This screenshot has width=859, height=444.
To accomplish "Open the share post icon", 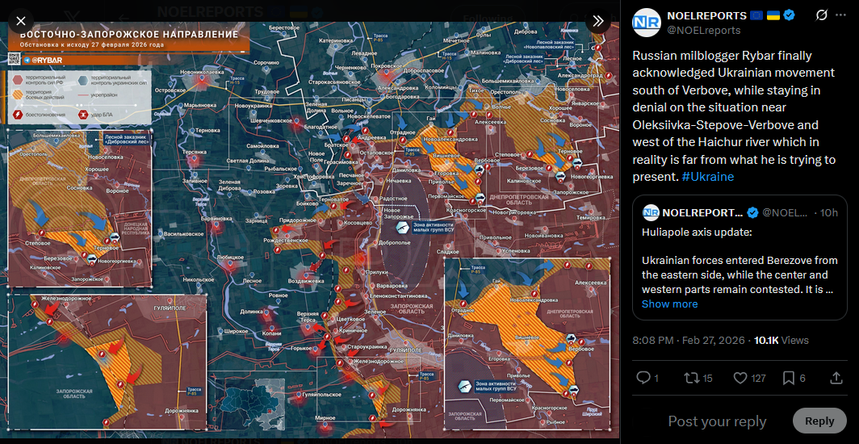I will coord(836,378).
